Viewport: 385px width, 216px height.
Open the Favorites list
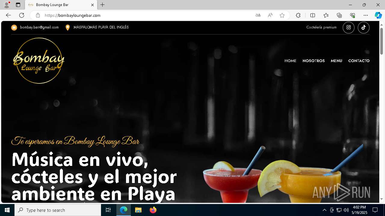coord(326,15)
